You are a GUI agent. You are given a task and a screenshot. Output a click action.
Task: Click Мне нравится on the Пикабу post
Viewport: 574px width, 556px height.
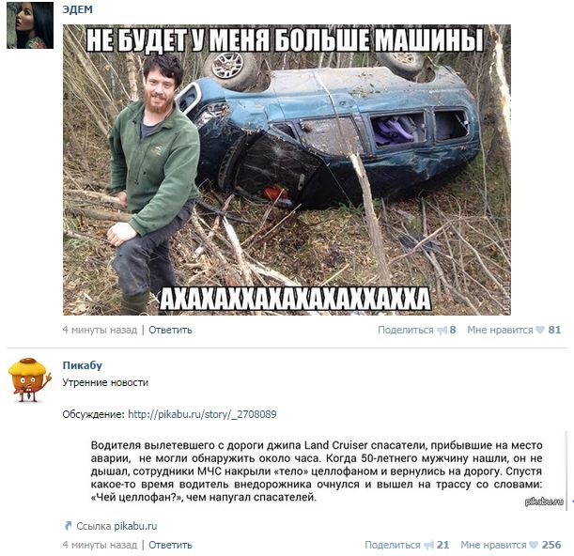(x=493, y=545)
